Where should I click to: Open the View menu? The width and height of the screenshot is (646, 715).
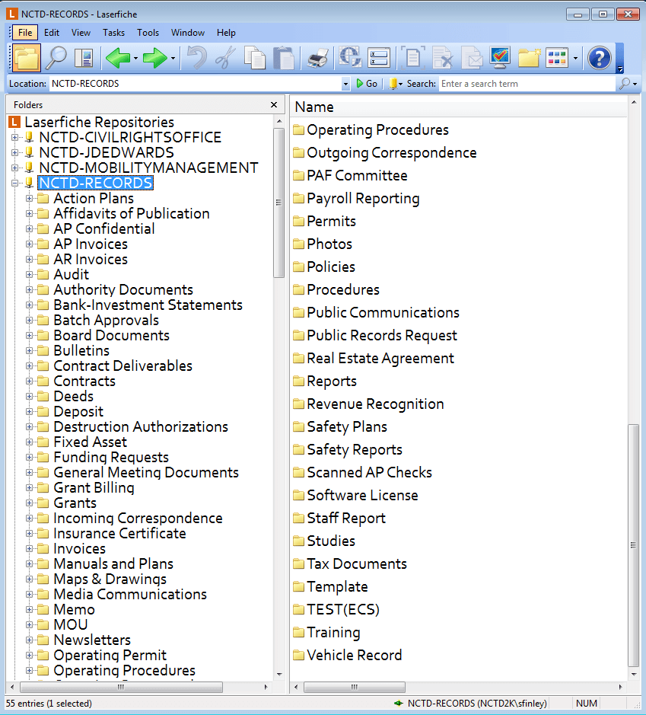81,33
